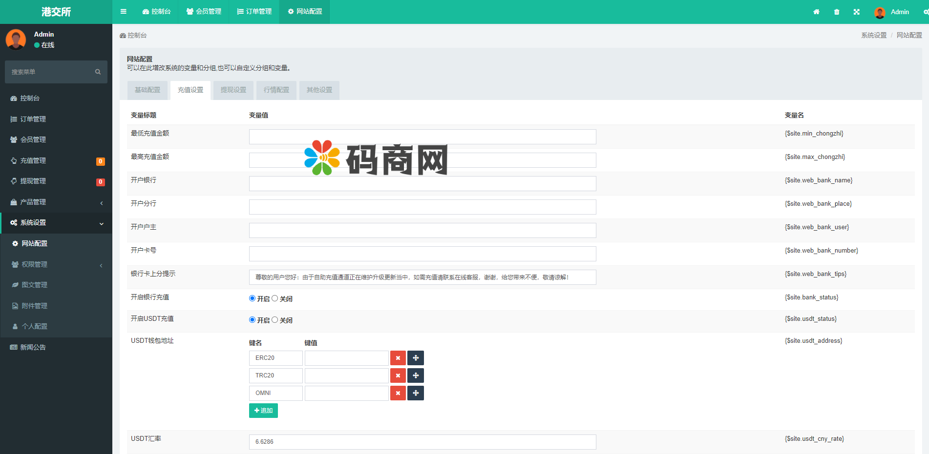
Task: Click the green 追加 button
Action: (x=263, y=411)
